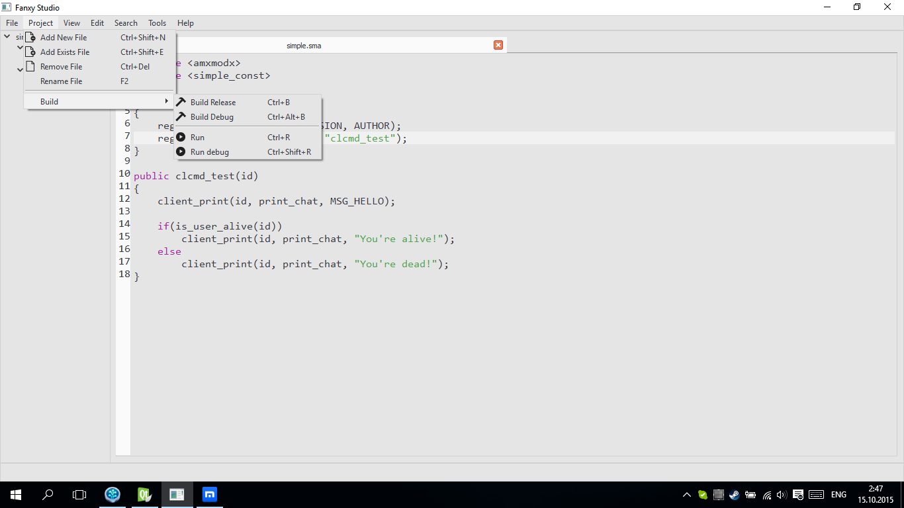Select the active Fanxy Studio taskbar button
904x508 pixels.
[x=177, y=495]
